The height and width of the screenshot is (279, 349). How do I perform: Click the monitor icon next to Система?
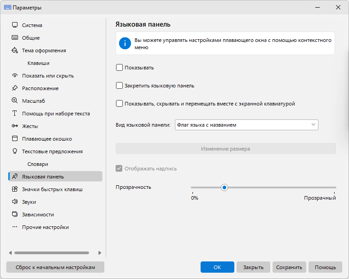pos(15,25)
